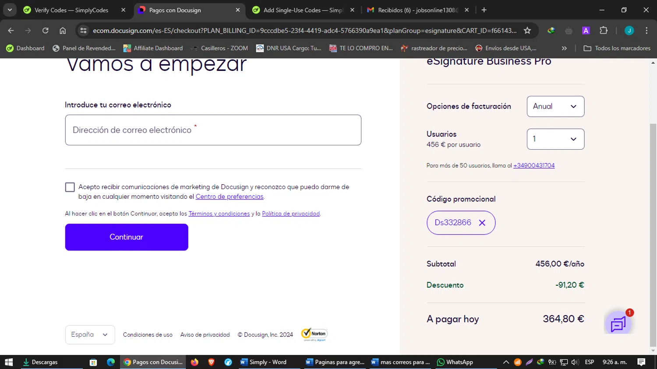Open the purple A extension

[x=586, y=30]
